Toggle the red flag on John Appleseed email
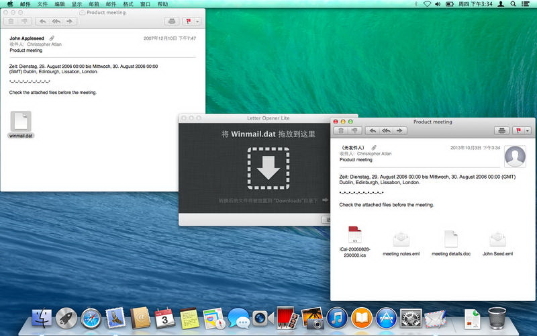The width and height of the screenshot is (537, 336). coord(188,22)
